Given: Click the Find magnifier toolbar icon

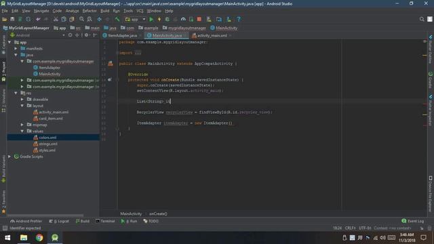Looking at the screenshot, I should pyautogui.click(x=81, y=20).
